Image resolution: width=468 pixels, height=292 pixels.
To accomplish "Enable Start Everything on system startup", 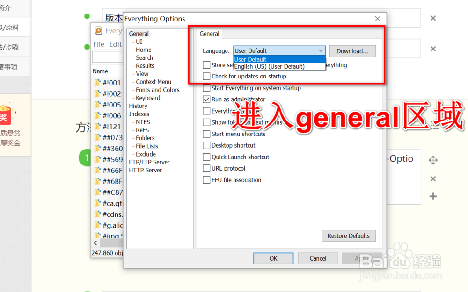I will tap(206, 88).
